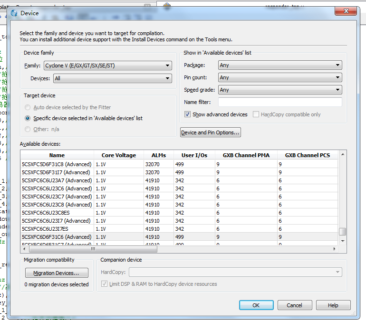Image resolution: width=366 pixels, height=320 pixels.
Task: Open Help for the Device dialog
Action: pos(333,305)
